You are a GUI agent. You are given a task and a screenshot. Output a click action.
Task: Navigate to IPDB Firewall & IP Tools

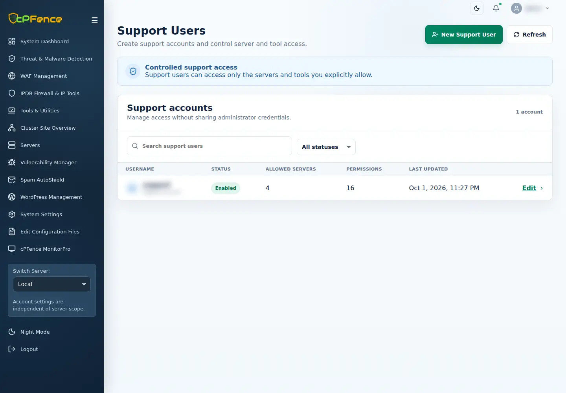tap(52, 93)
